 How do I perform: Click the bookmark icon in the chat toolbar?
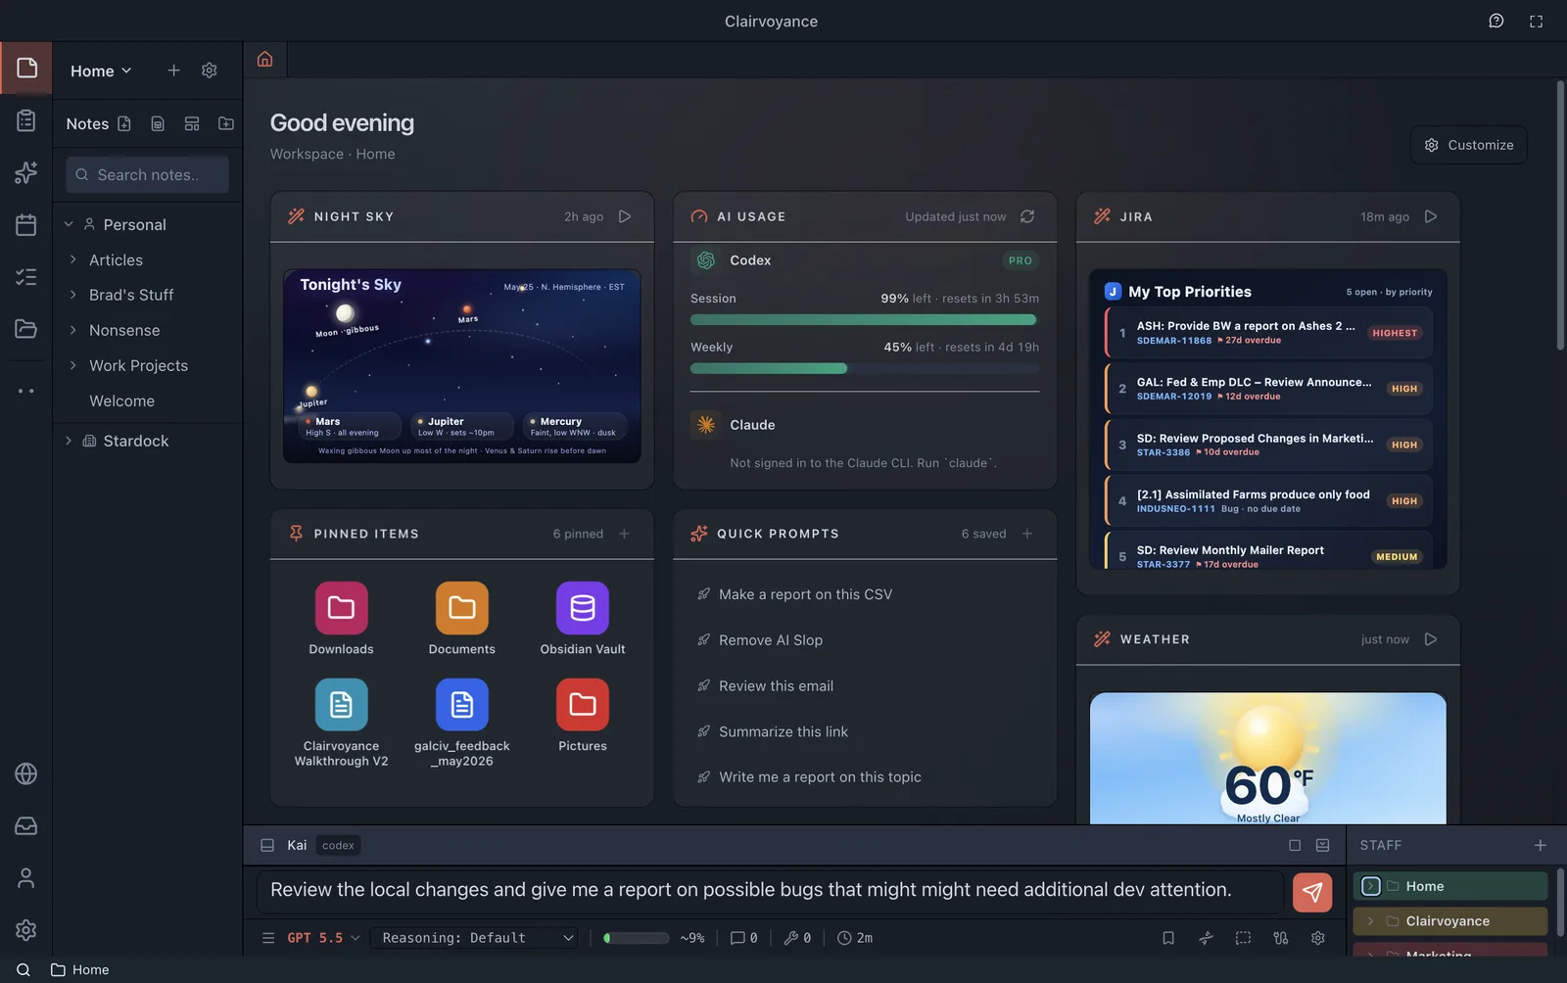(x=1168, y=938)
